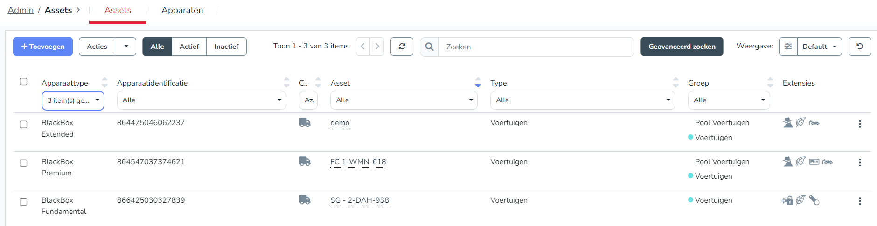Screen dimensions: 877x226
Task: Click device ID 866425030327839
Action: [x=151, y=200]
